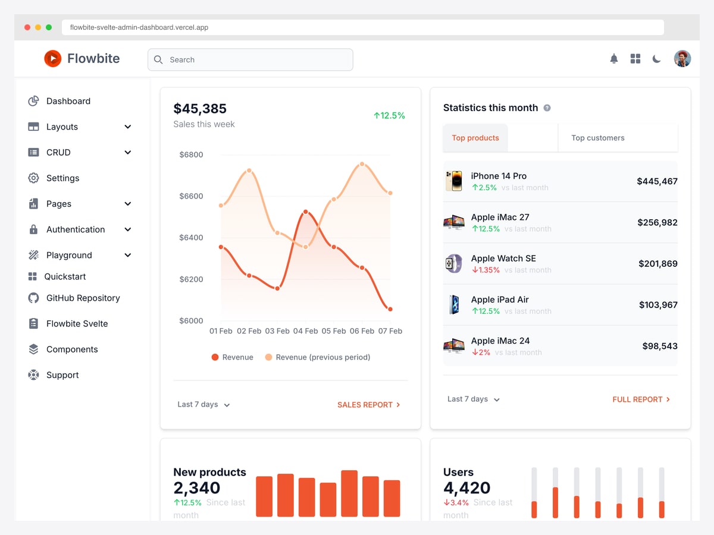Viewport: 714px width, 535px height.
Task: Click the Dashboard pie chart icon
Action: (33, 101)
